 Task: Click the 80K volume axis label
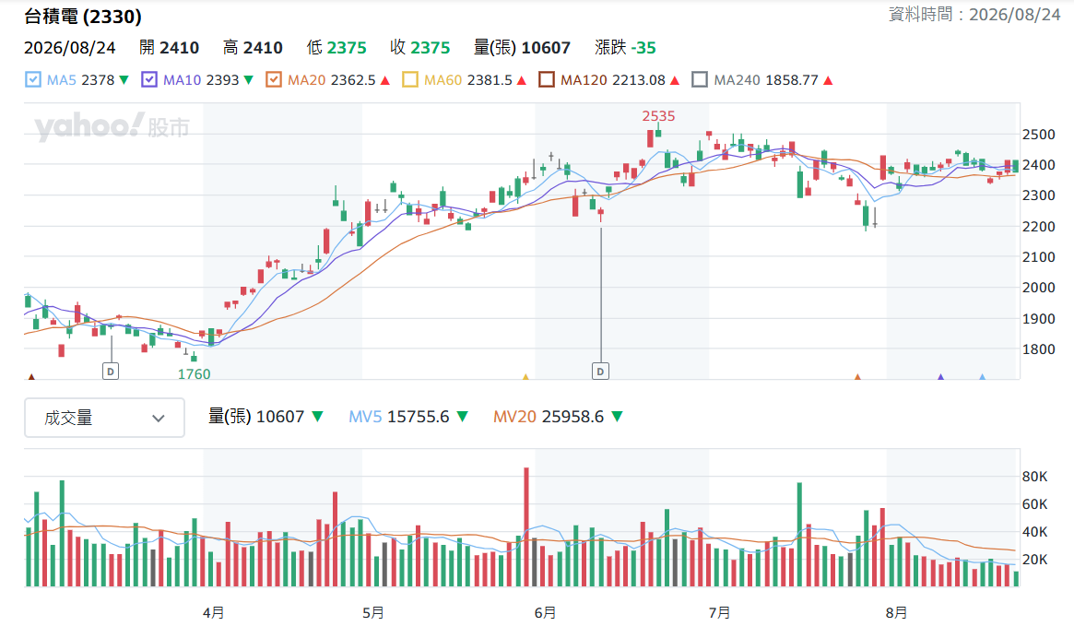1034,477
